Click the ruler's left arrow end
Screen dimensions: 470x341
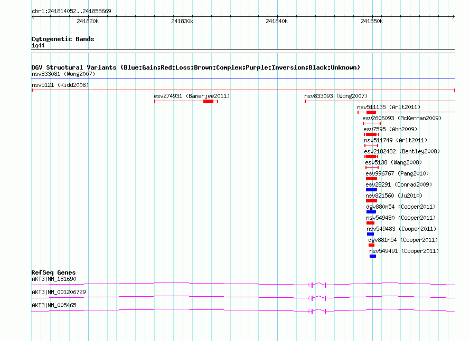tap(33, 17)
